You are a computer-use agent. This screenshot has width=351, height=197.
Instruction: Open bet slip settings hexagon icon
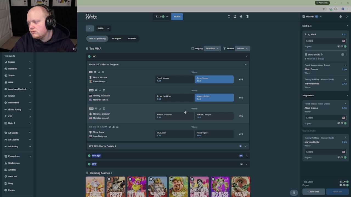[341, 16]
